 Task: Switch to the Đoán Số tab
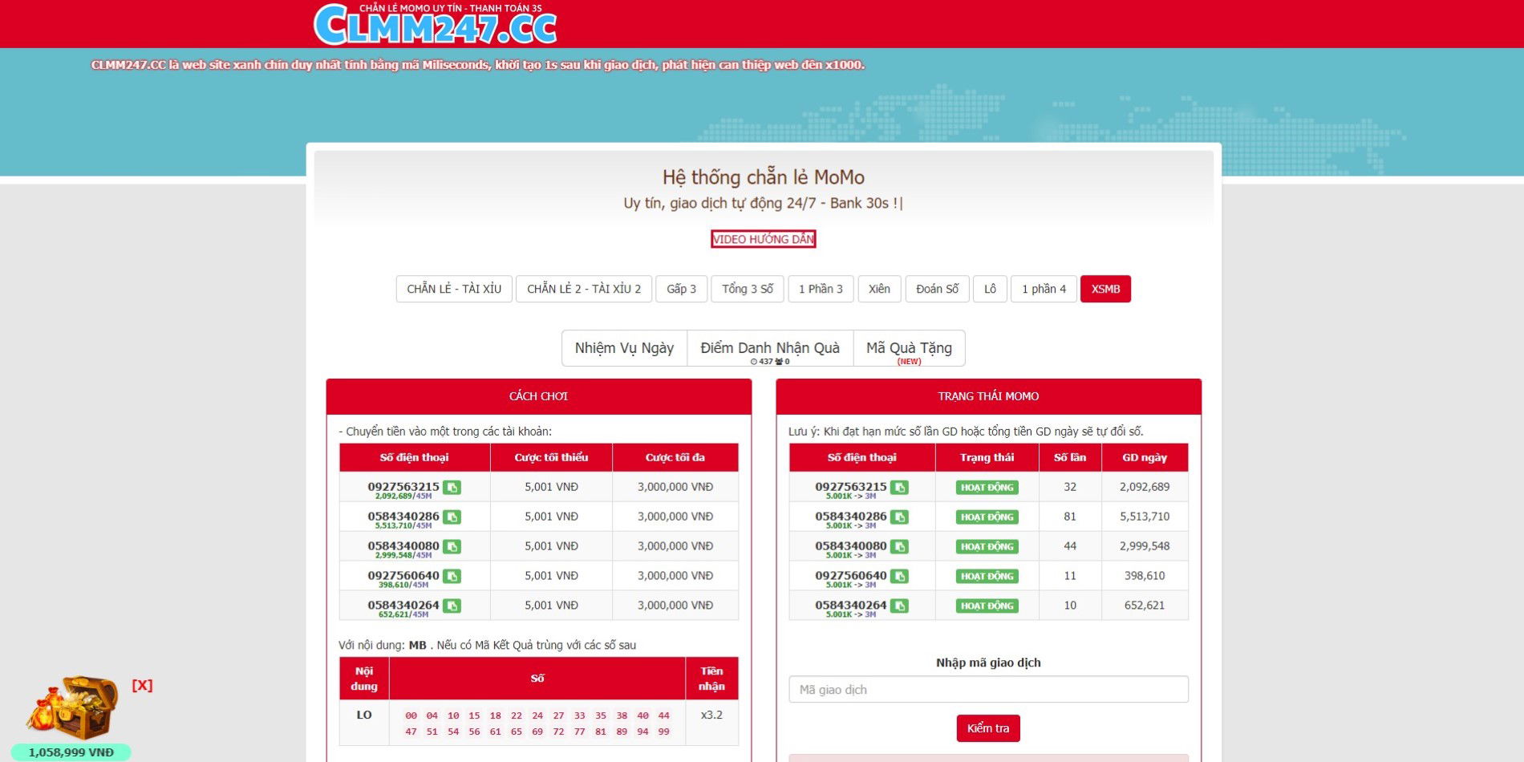click(x=937, y=289)
